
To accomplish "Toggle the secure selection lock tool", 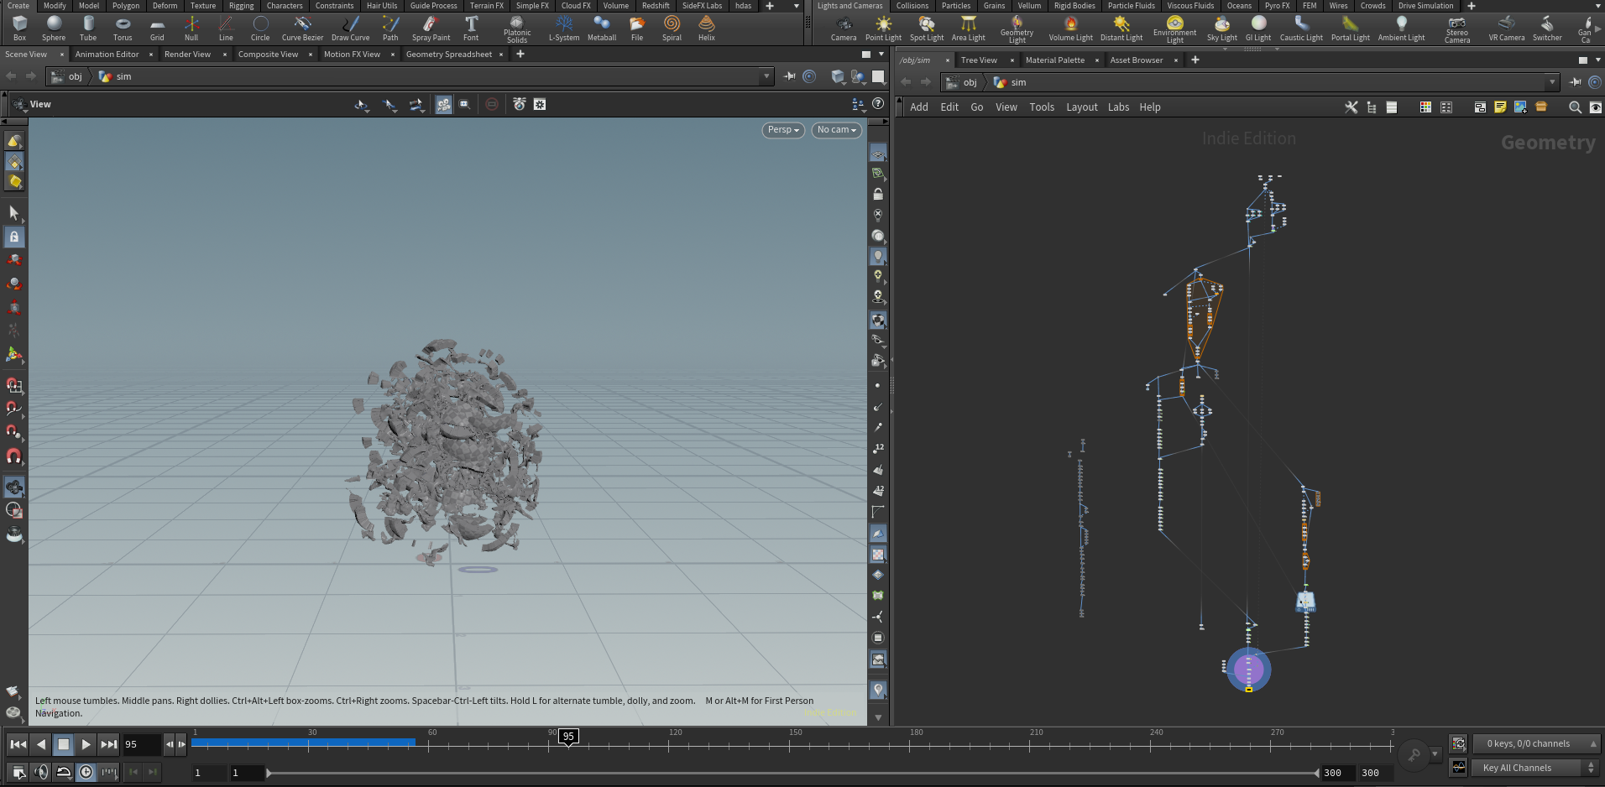I will [x=14, y=237].
